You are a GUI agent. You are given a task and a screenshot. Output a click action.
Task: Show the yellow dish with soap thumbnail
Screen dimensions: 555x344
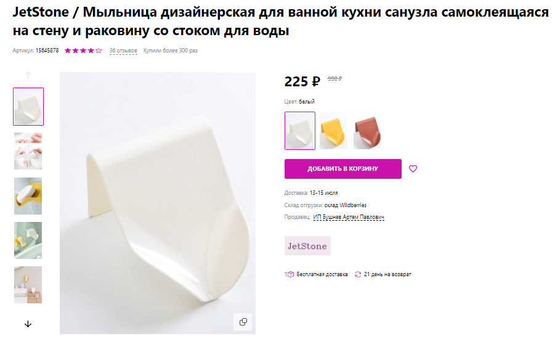tap(28, 196)
